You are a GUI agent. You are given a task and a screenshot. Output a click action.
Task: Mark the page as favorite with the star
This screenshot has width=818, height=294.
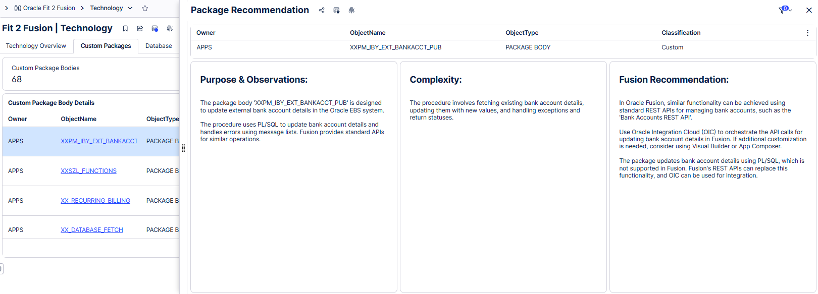pyautogui.click(x=145, y=8)
